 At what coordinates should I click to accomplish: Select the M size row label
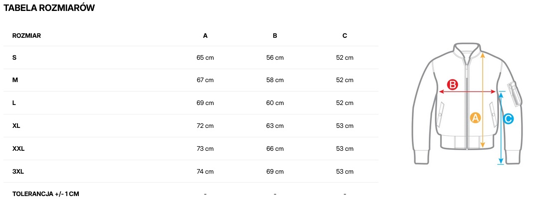tap(15, 80)
